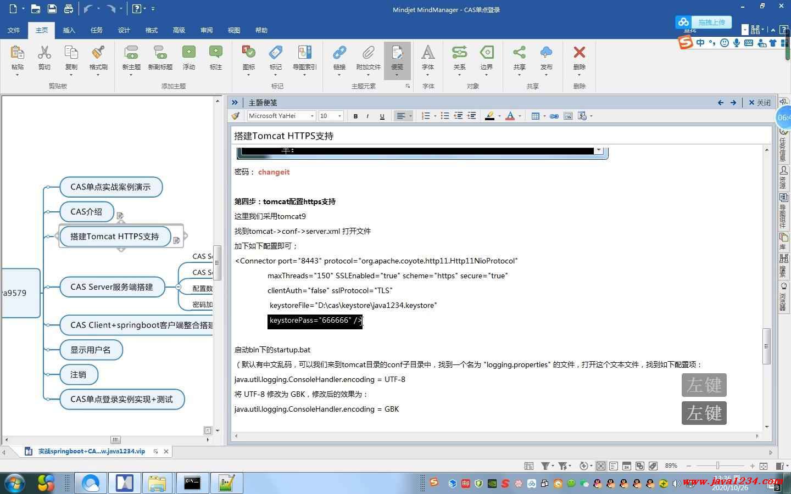Open the numbered list dropdown arrow
Image resolution: width=791 pixels, height=494 pixels.
tap(435, 116)
